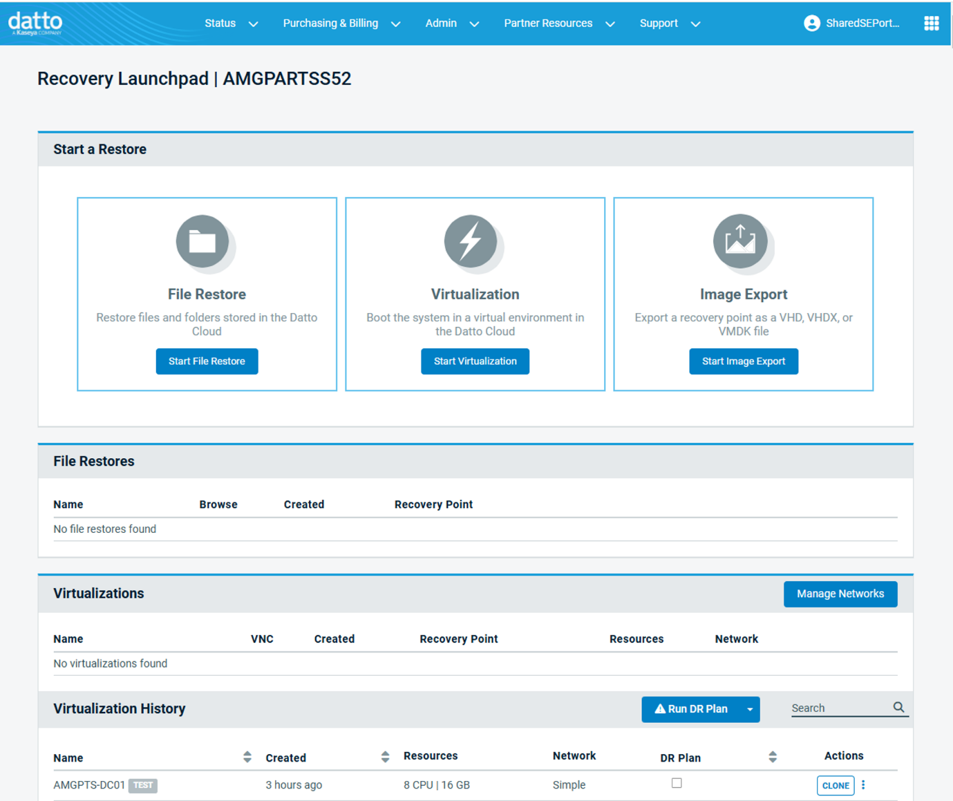The image size is (953, 801).
Task: Sort history by Name column
Action: coord(247,757)
